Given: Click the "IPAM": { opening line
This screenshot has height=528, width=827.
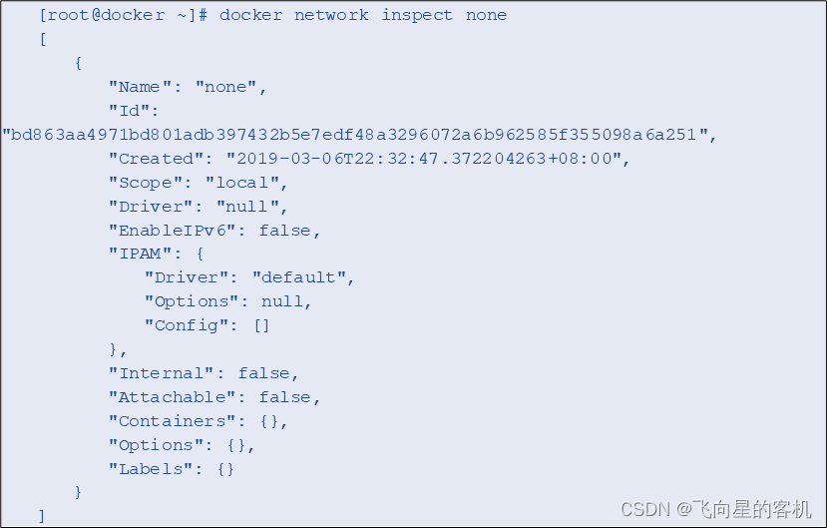Looking at the screenshot, I should [x=156, y=255].
